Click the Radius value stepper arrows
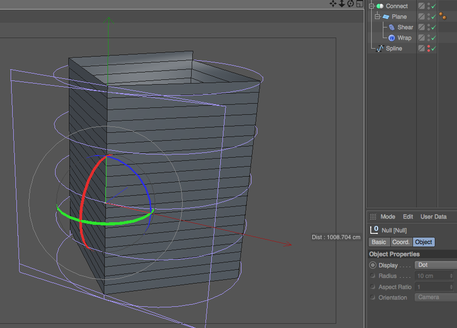This screenshot has width=457, height=328. [451, 276]
